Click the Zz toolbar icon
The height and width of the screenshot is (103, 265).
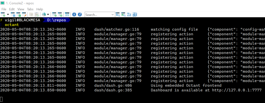(129, 15)
